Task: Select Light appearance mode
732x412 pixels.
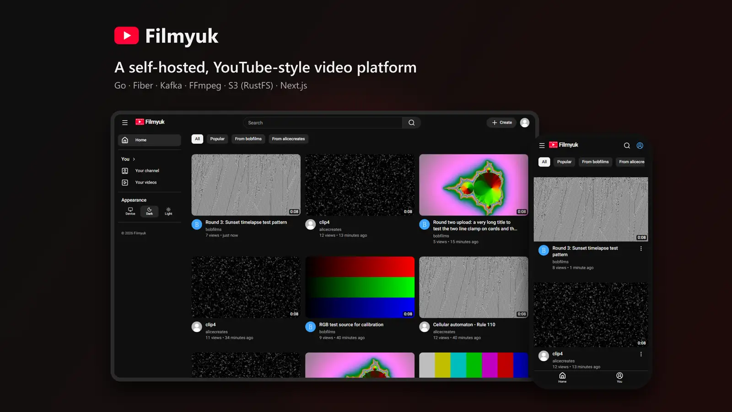Action: coord(168,211)
